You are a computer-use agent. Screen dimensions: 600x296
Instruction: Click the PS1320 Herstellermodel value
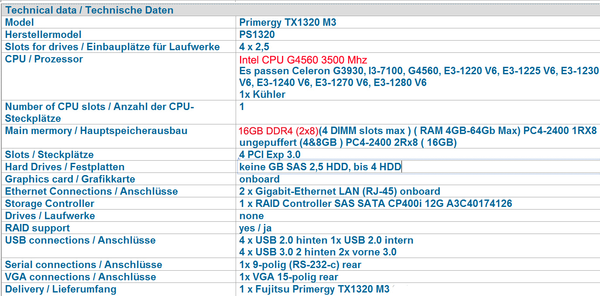coord(257,34)
